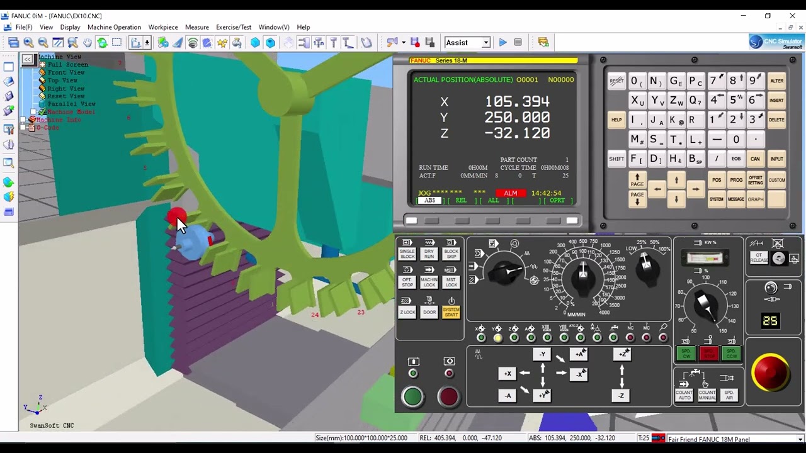Open the coordinate-axis toolbar dropdown arrow
This screenshot has width=806, height=453.
147,43
